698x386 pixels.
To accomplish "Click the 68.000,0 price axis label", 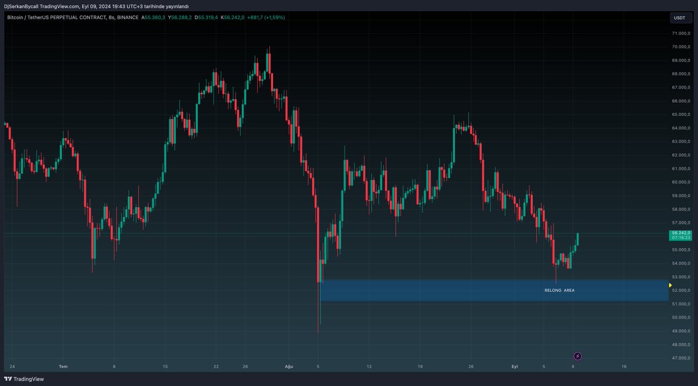I will pyautogui.click(x=680, y=74).
